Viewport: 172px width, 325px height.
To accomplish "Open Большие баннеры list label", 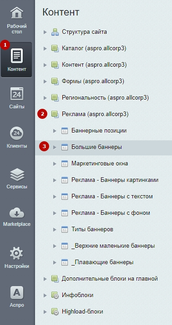I will pyautogui.click(x=97, y=147).
